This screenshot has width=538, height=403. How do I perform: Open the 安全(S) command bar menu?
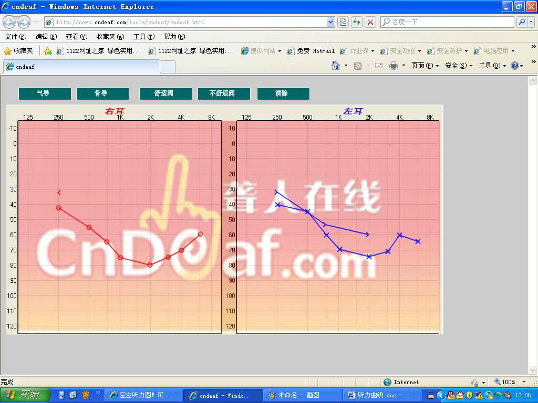click(x=459, y=66)
